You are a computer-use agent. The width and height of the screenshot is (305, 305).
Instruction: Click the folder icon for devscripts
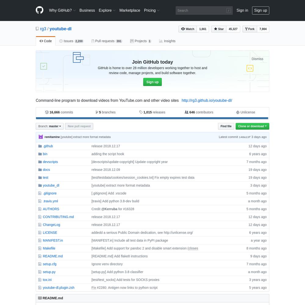pos(40,162)
